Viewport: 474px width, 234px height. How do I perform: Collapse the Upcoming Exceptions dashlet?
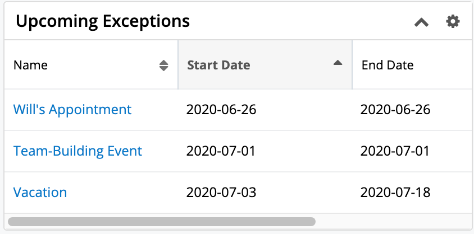[421, 22]
